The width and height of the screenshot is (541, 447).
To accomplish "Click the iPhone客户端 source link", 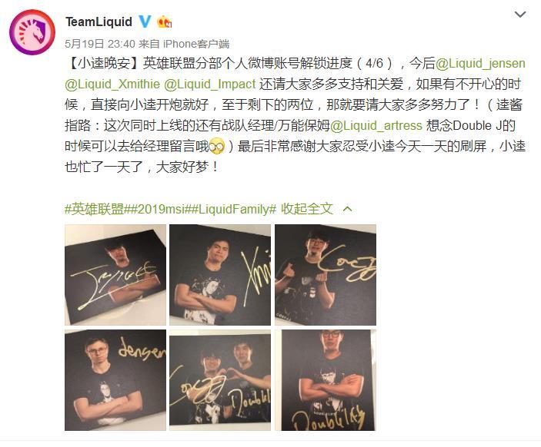I will click(196, 44).
